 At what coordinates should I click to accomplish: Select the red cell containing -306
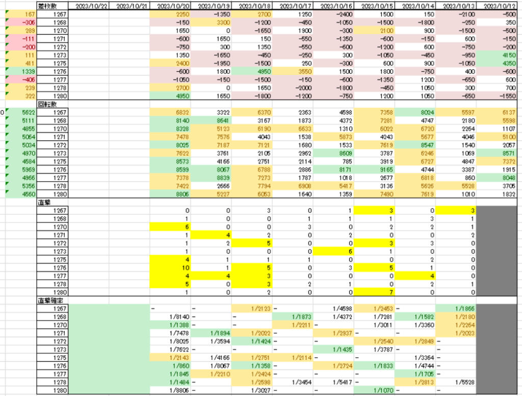(x=20, y=22)
